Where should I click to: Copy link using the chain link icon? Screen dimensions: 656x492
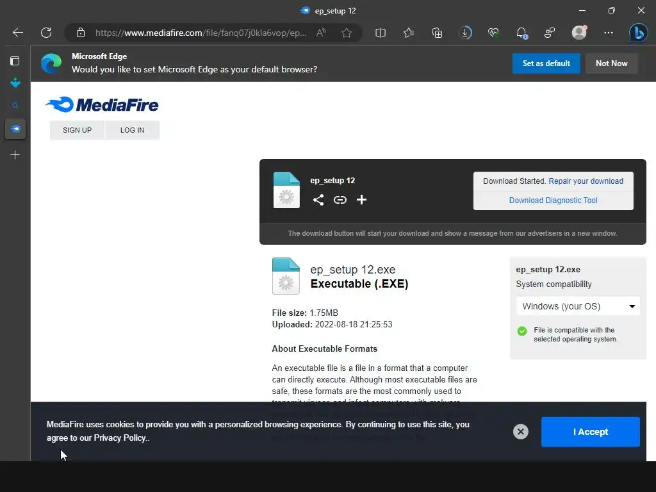pos(340,200)
